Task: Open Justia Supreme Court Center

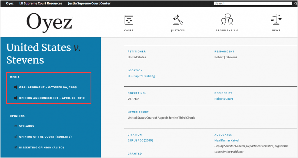Action: pyautogui.click(x=89, y=3)
